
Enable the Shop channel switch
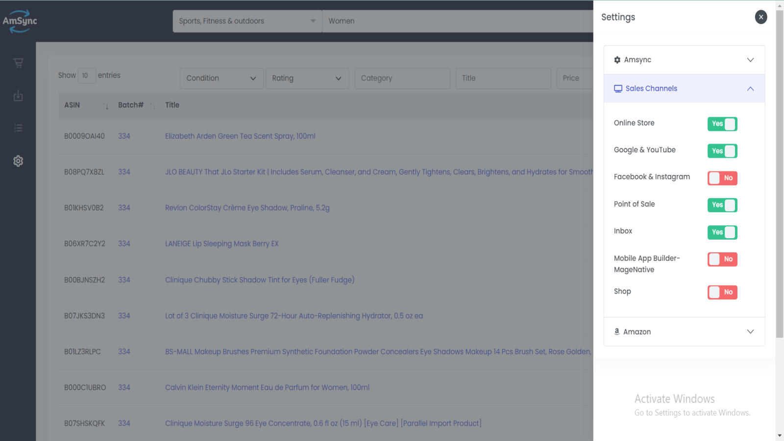point(722,292)
